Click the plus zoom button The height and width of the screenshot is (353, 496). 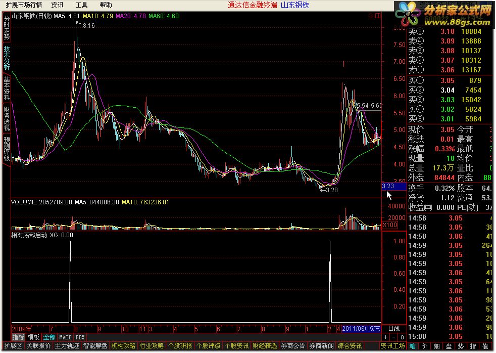385,337
